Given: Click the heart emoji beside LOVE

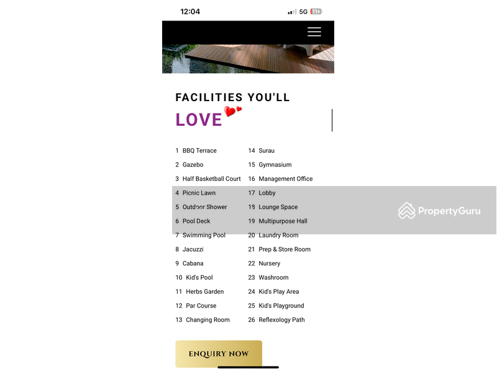Looking at the screenshot, I should (230, 112).
